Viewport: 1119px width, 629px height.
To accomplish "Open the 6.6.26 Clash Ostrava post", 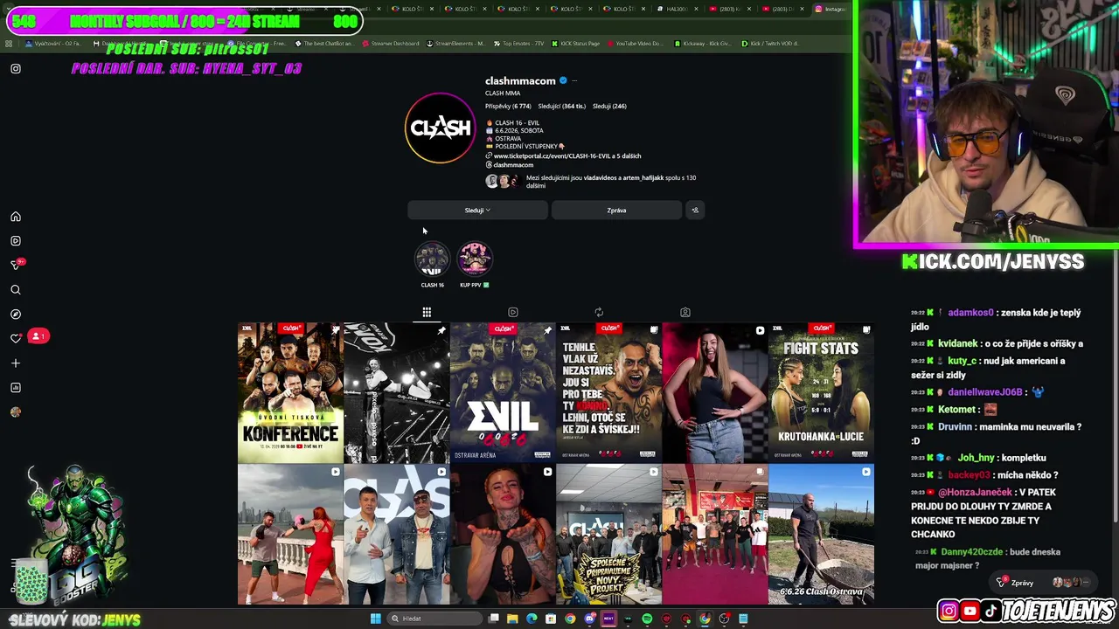I will 821,535.
